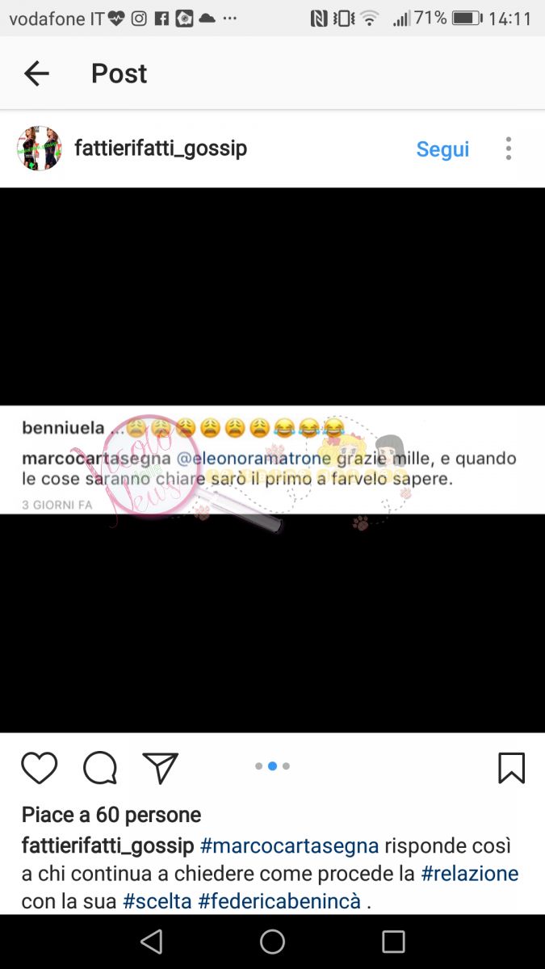
Task: Tap the post image with the comment screenshot
Action: [x=272, y=460]
